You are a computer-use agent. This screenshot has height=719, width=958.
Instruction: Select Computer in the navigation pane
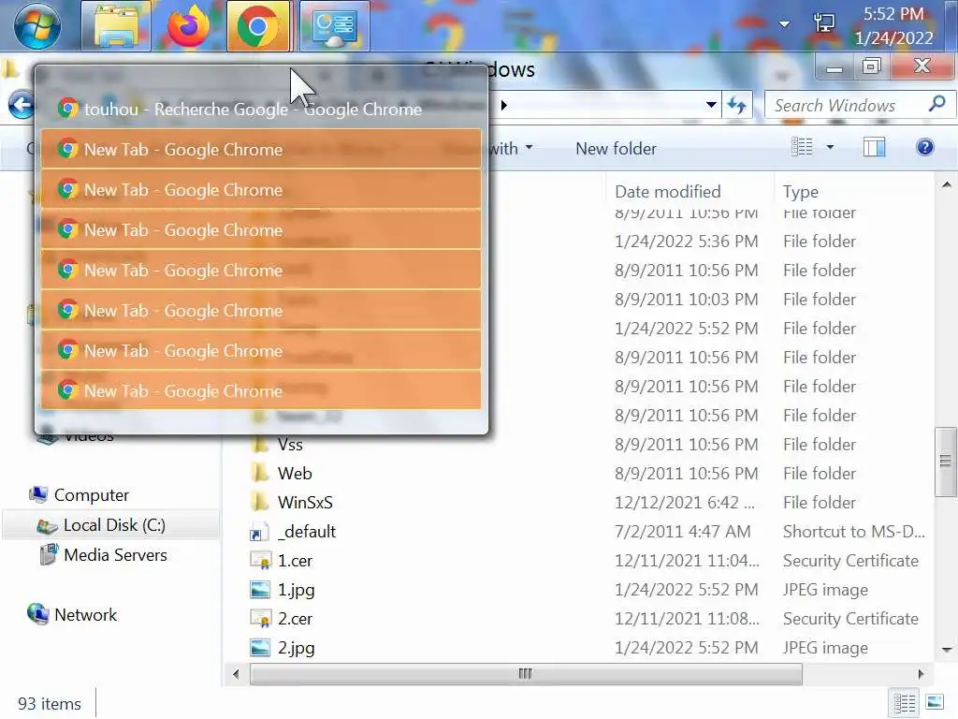pos(92,495)
